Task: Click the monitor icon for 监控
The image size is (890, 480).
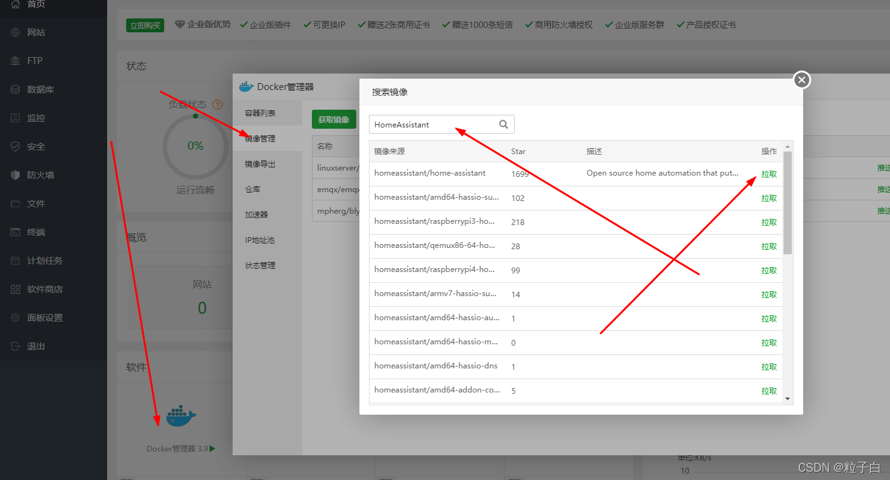Action: (16, 118)
